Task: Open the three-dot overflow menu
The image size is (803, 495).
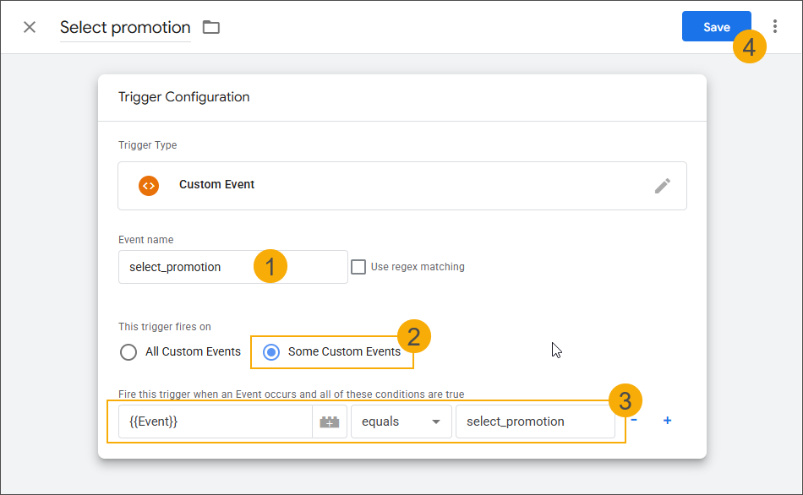Action: (x=775, y=26)
